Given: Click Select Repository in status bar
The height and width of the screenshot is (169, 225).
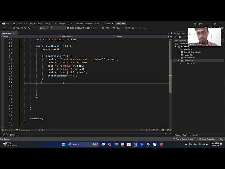Looking at the screenshot, I should pos(208,139).
